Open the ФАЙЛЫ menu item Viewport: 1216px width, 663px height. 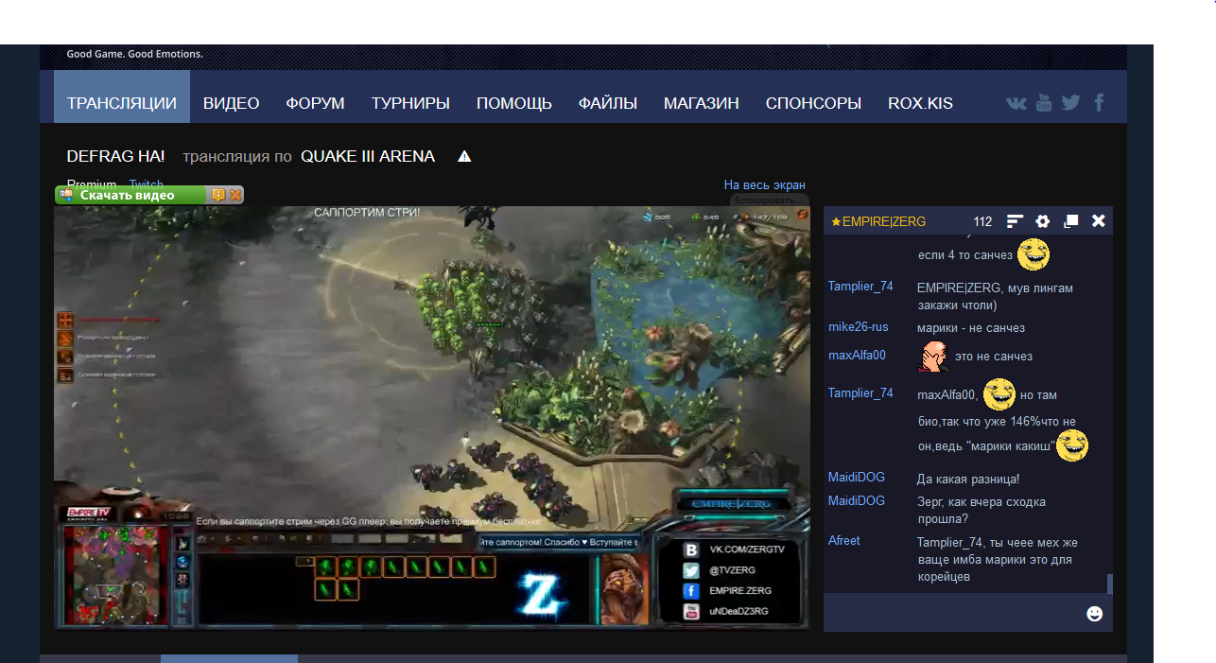tap(608, 103)
